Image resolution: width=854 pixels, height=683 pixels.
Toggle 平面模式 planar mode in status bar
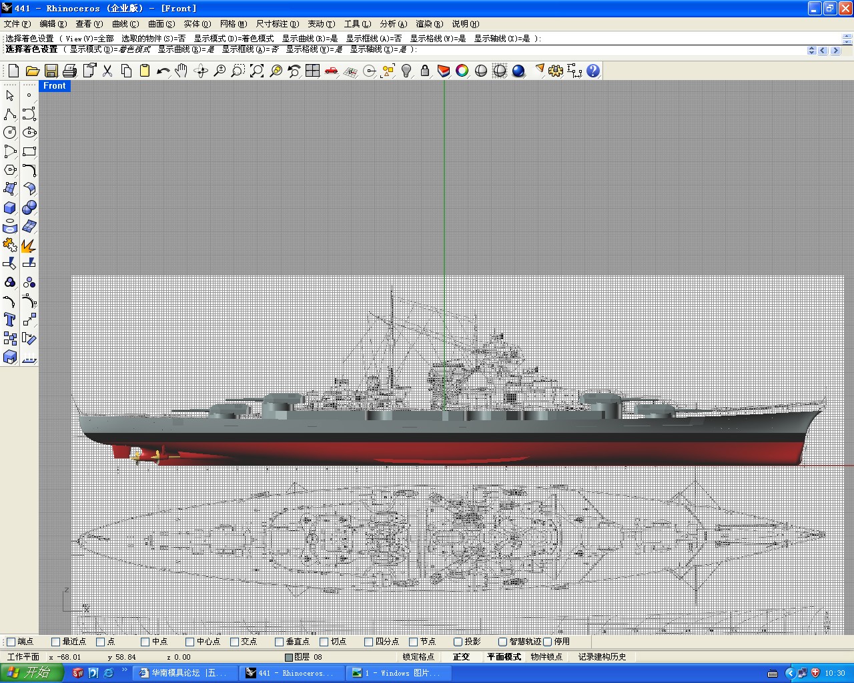[x=504, y=657]
